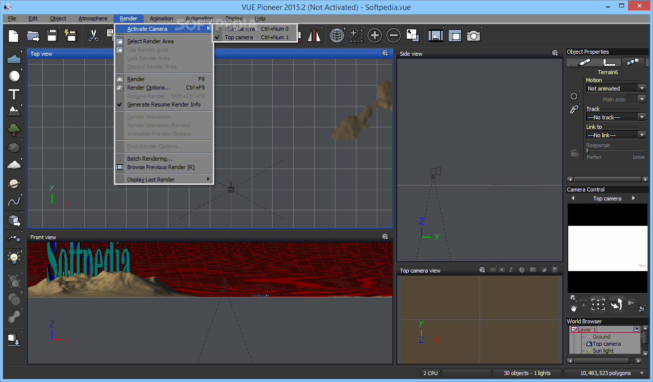Screen dimensions: 653x382
Task: Select the Terrain mountain tool in left toolbar
Action: point(14,111)
